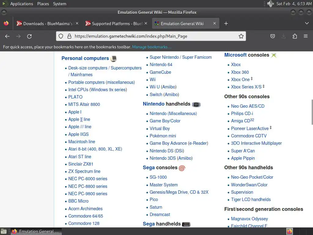Click the volume speaker icon in the top panel
The width and height of the screenshot is (313, 235).
[271, 4]
